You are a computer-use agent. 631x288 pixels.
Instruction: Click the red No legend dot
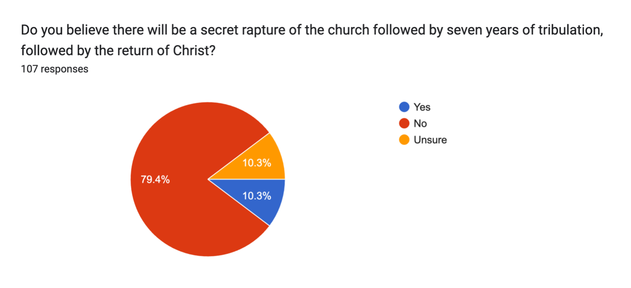coord(404,123)
